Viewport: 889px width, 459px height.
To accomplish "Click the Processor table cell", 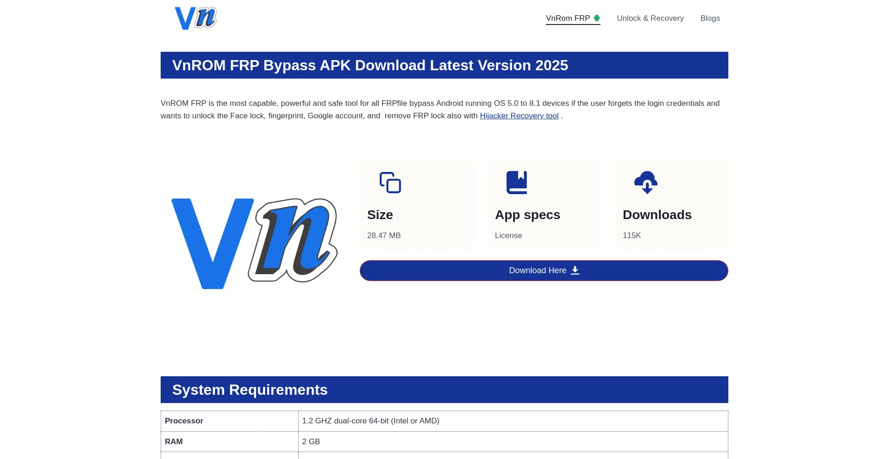I will 230,421.
